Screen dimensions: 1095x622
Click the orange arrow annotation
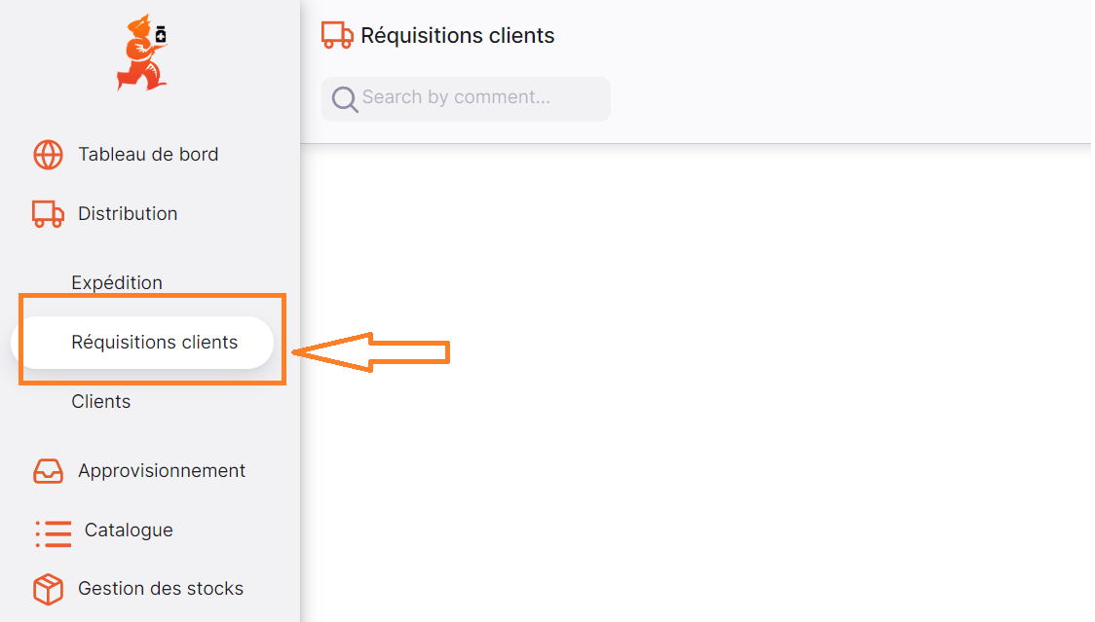coord(371,351)
